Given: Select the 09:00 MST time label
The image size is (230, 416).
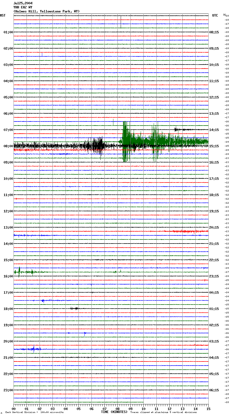Looking at the screenshot, I should tap(8, 162).
